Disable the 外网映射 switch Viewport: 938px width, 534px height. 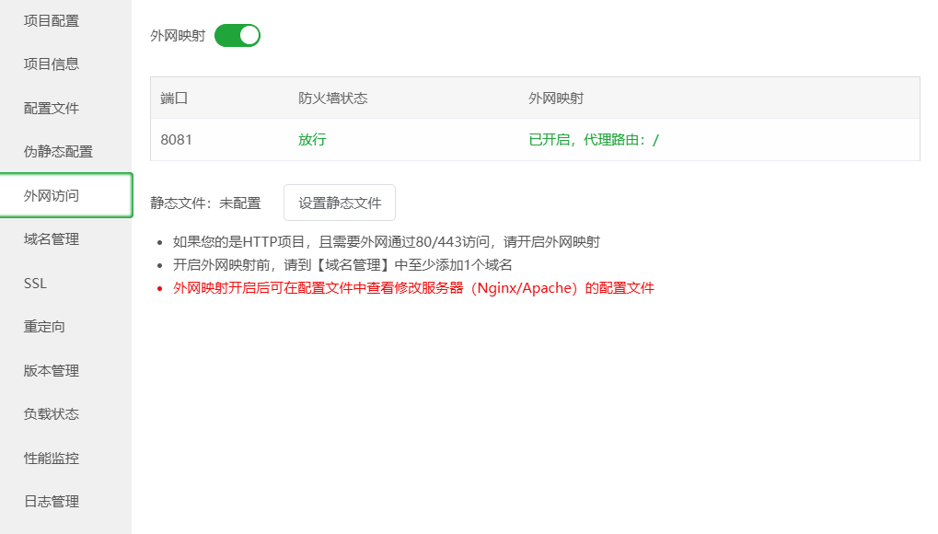(237, 34)
